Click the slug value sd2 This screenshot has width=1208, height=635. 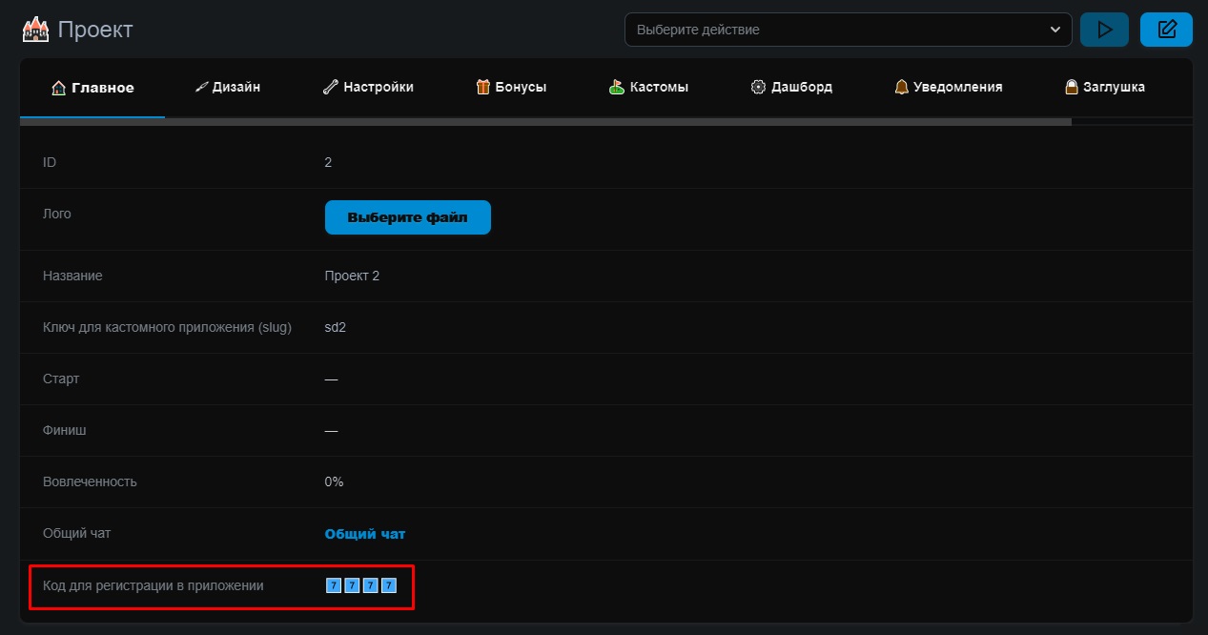pyautogui.click(x=336, y=327)
